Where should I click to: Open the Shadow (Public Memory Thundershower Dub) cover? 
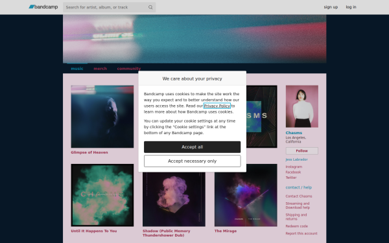(x=174, y=199)
